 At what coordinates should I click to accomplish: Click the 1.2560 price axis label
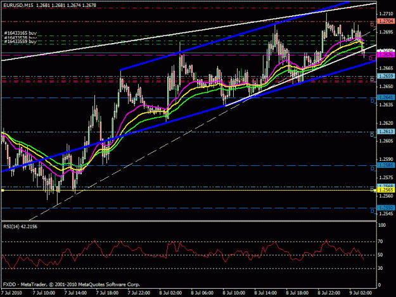tap(386, 196)
